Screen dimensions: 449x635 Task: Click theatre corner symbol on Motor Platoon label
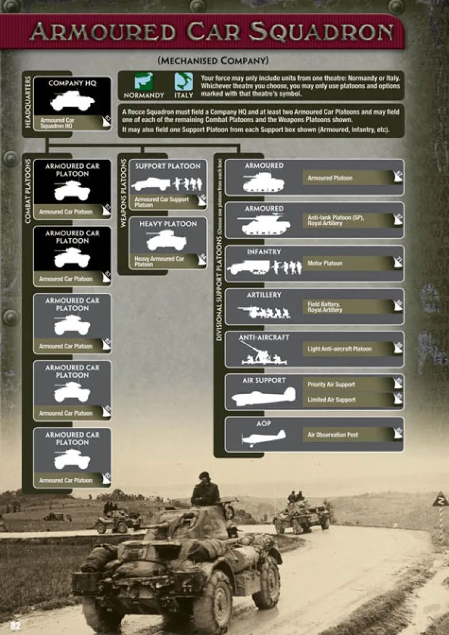pyautogui.click(x=398, y=262)
